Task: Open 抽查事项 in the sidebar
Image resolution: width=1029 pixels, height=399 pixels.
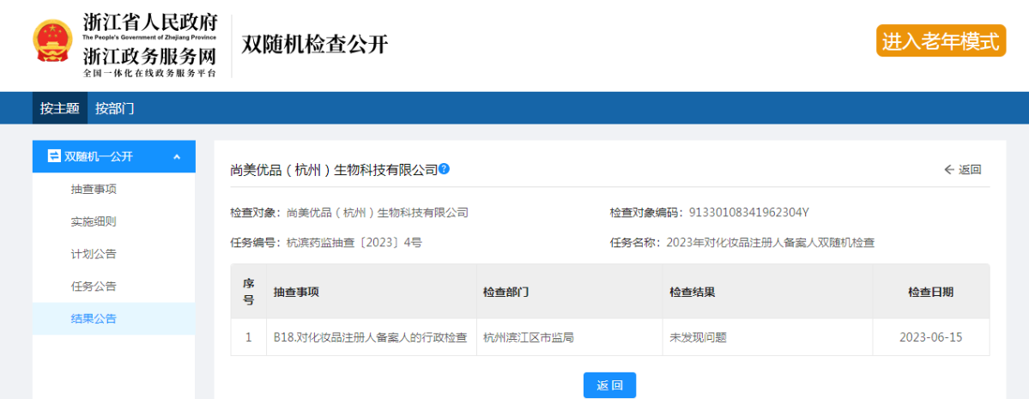Action: pos(94,189)
